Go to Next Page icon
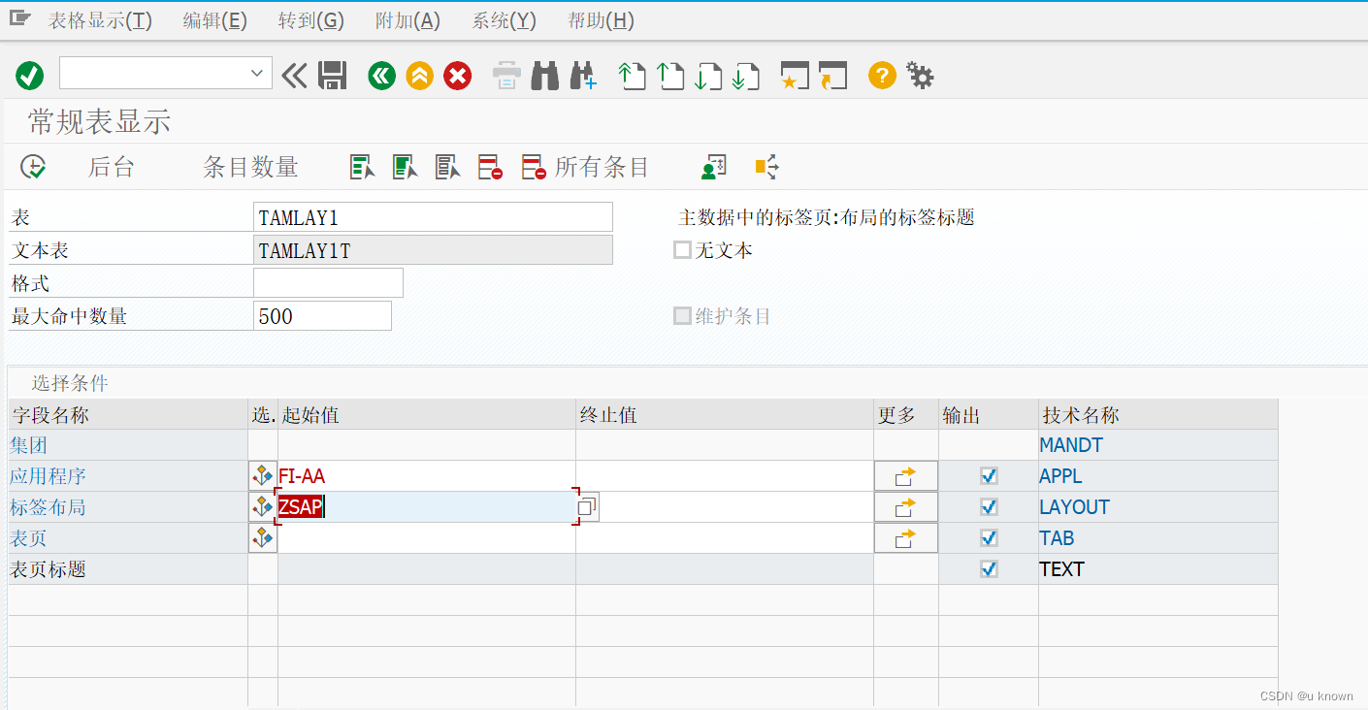This screenshot has height=710, width=1368. point(708,75)
